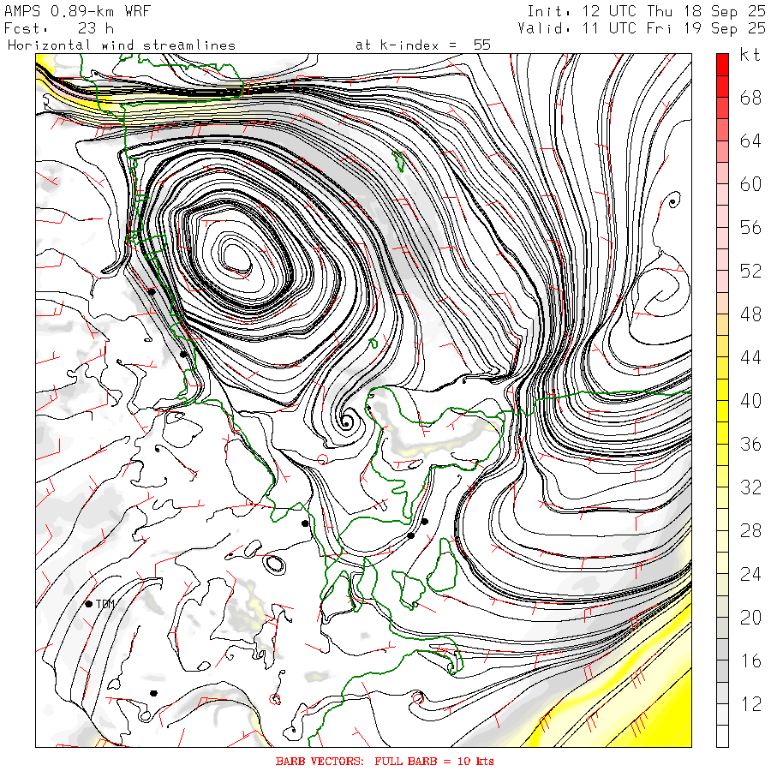Image resolution: width=771 pixels, height=771 pixels.
Task: Select the 12 value on the color scale
Action: pyautogui.click(x=750, y=703)
